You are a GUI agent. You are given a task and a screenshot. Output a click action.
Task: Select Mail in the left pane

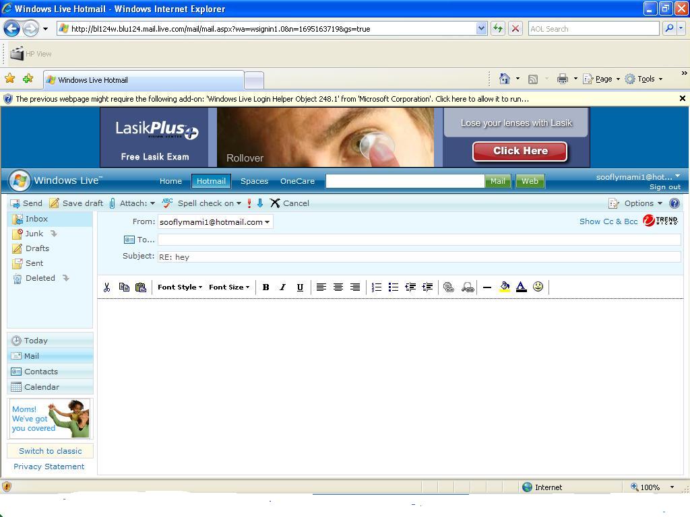tap(50, 356)
